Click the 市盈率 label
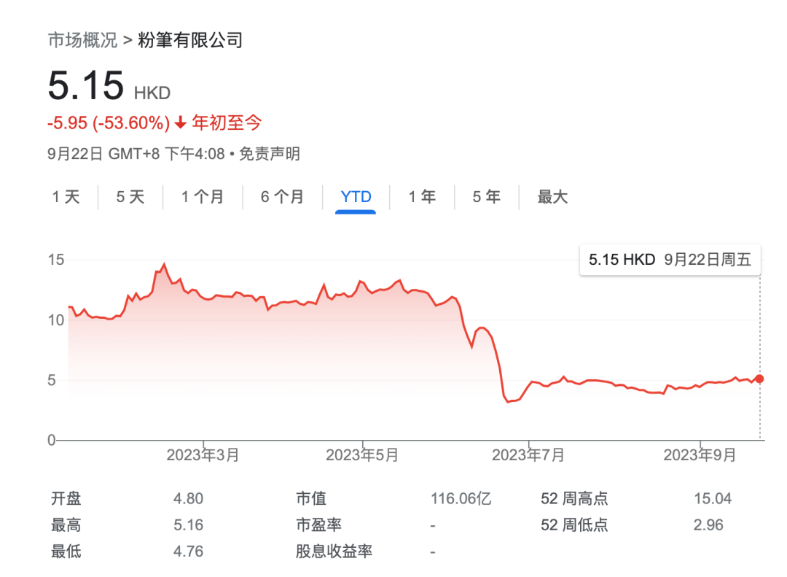The width and height of the screenshot is (787, 577). coord(318,525)
